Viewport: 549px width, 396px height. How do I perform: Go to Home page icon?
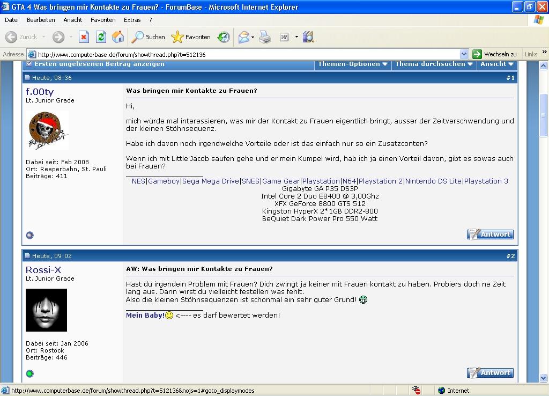[118, 37]
